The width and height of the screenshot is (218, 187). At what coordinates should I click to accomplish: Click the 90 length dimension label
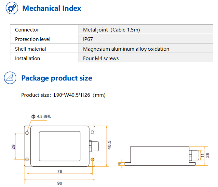click(x=60, y=183)
